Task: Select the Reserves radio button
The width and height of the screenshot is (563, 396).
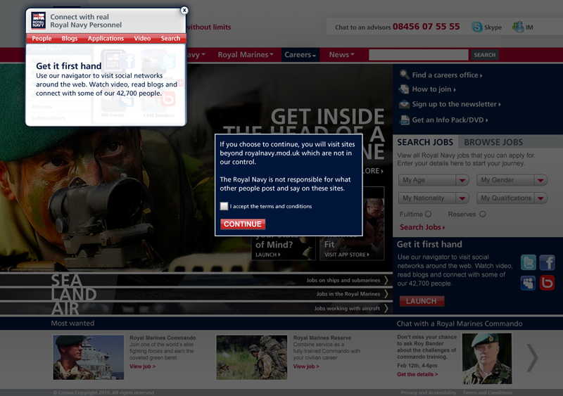Action: click(x=482, y=214)
